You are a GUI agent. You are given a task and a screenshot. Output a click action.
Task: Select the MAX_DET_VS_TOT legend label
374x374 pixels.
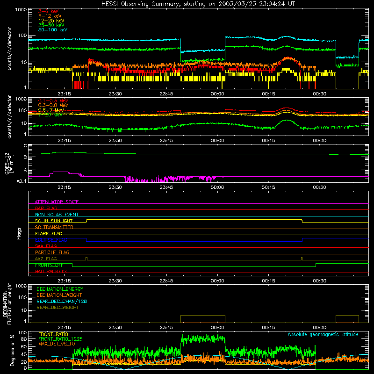click(x=58, y=344)
